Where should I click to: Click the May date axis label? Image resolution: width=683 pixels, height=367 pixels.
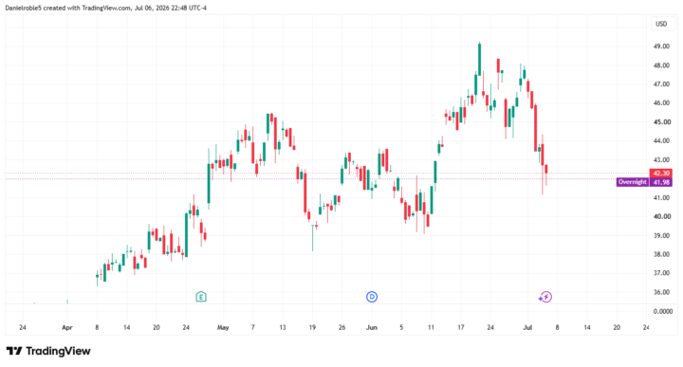click(223, 327)
